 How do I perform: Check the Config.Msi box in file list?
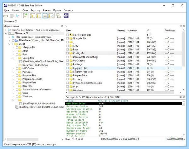point(67,53)
